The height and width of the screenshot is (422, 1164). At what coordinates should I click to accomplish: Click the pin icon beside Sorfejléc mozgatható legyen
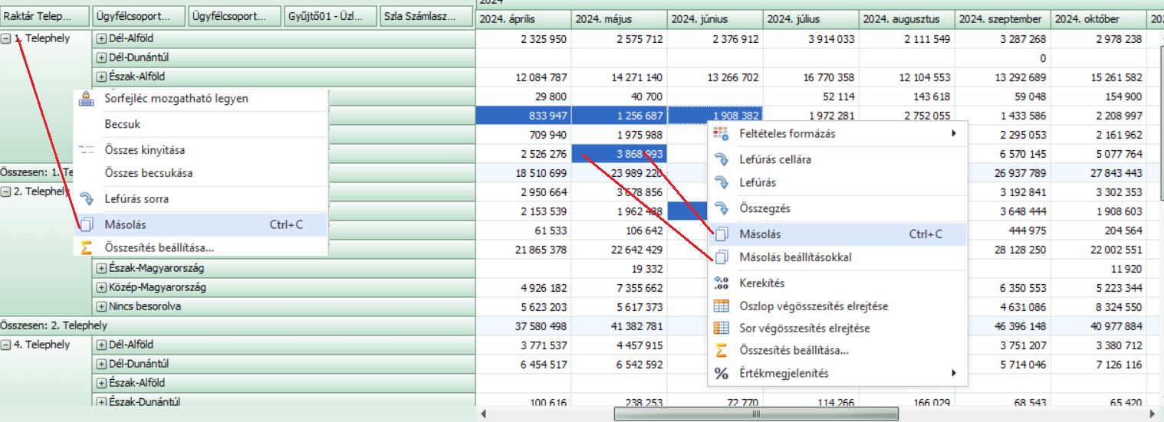coord(87,99)
